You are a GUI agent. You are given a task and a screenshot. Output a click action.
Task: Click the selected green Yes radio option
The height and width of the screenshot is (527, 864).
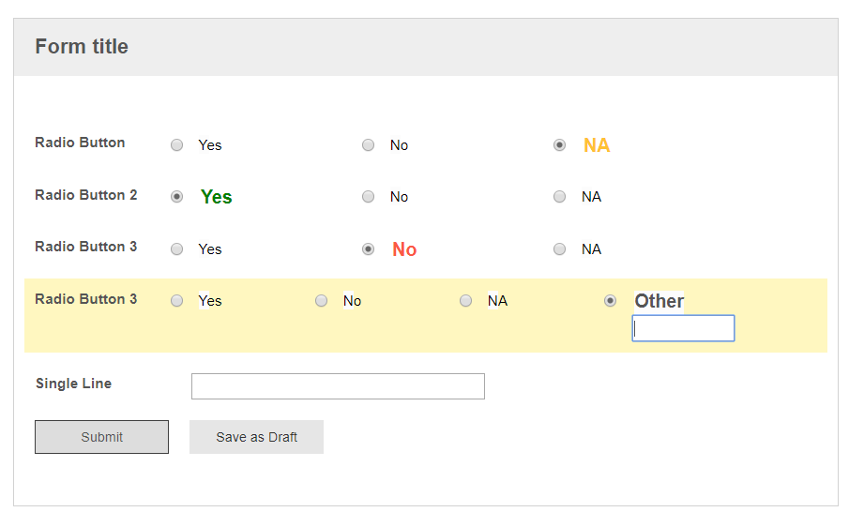177,197
